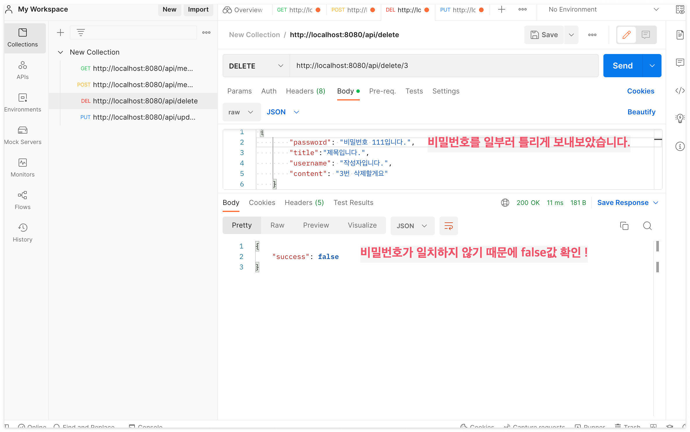Toggle response line wrap icon
This screenshot has height=432, width=690.
[x=448, y=226]
